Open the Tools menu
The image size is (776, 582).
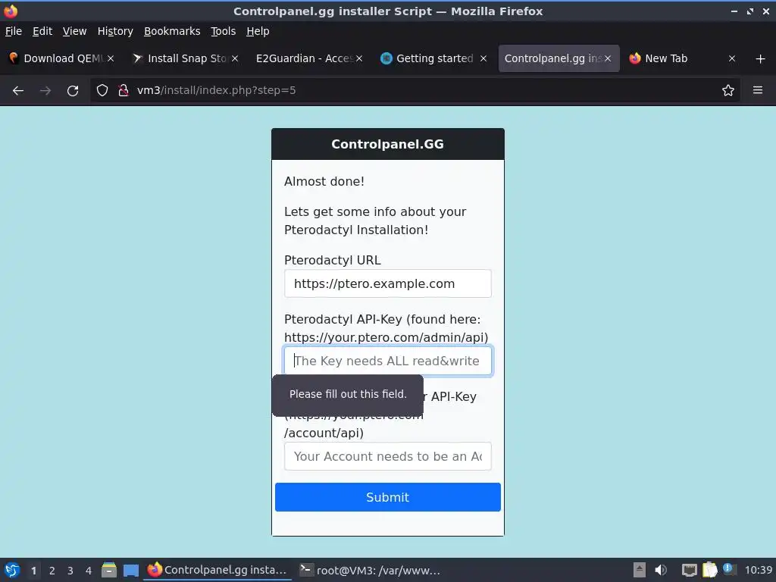[224, 31]
